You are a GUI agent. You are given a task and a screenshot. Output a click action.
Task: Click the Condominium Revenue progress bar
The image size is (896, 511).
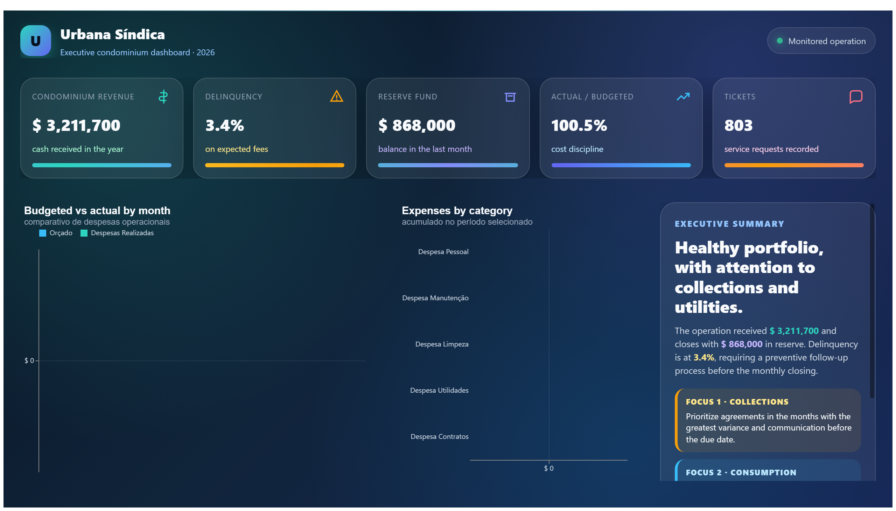102,165
